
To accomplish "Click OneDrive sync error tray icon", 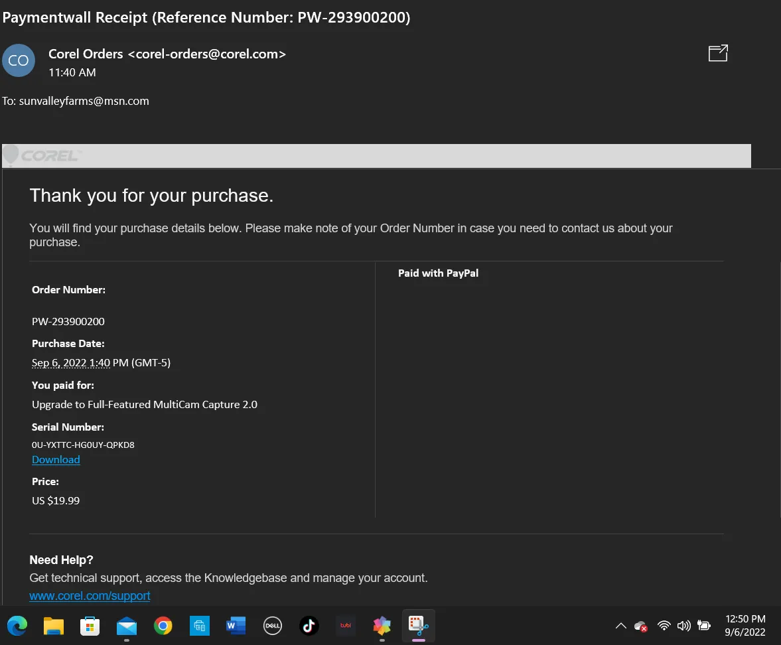I will (640, 626).
